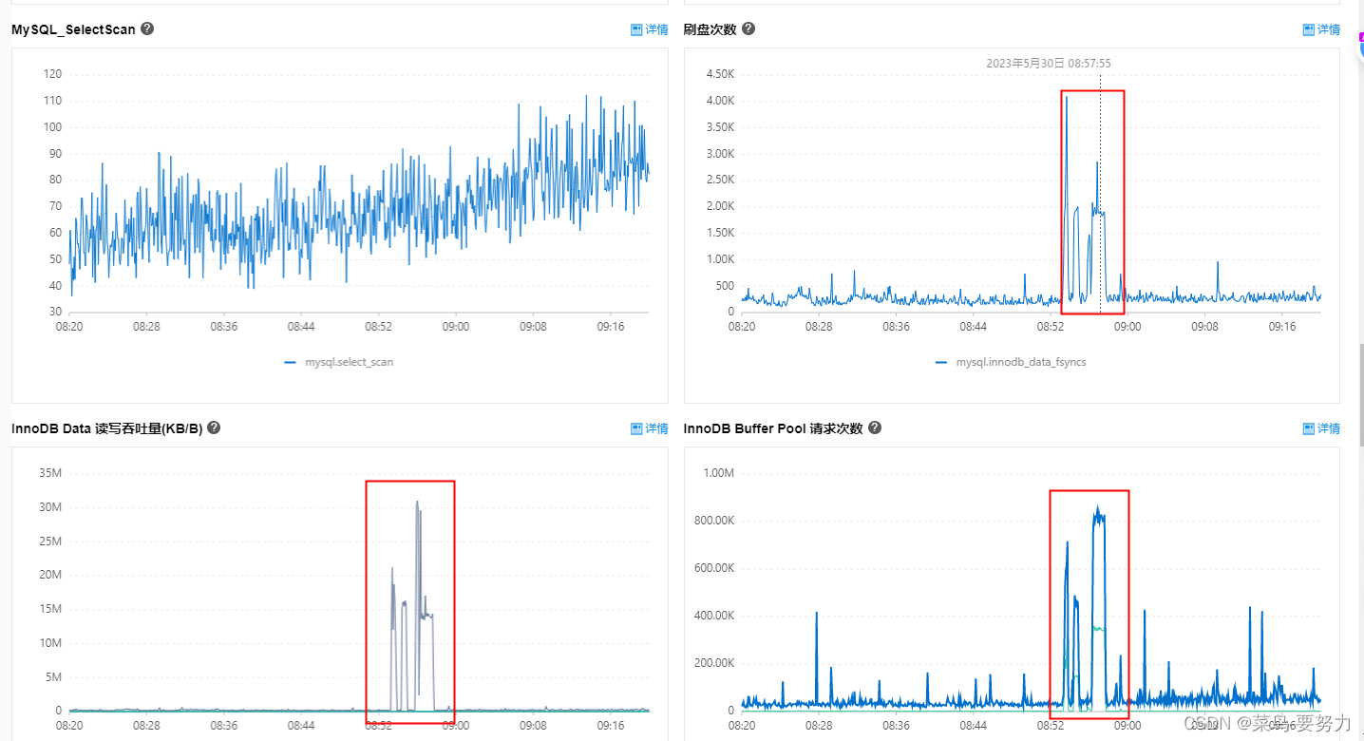This screenshot has height=741, width=1364.
Task: Open 详情 for the 刷盘次数 chart
Action: [1321, 29]
